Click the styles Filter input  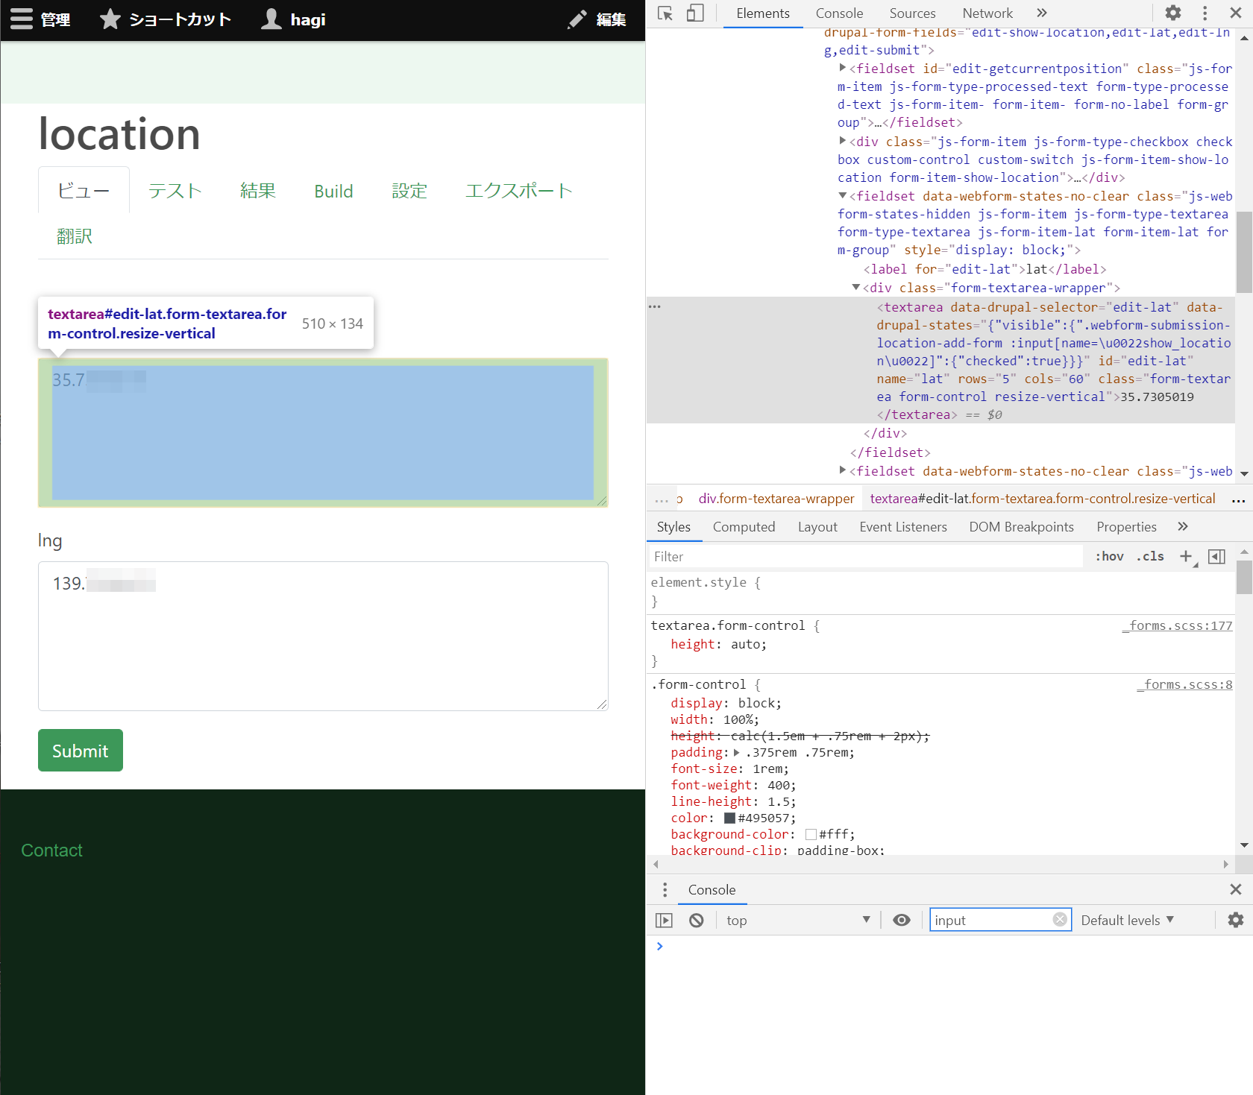click(x=865, y=557)
